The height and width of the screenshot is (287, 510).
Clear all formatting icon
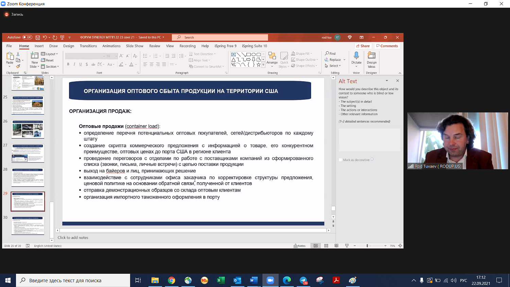point(135,56)
